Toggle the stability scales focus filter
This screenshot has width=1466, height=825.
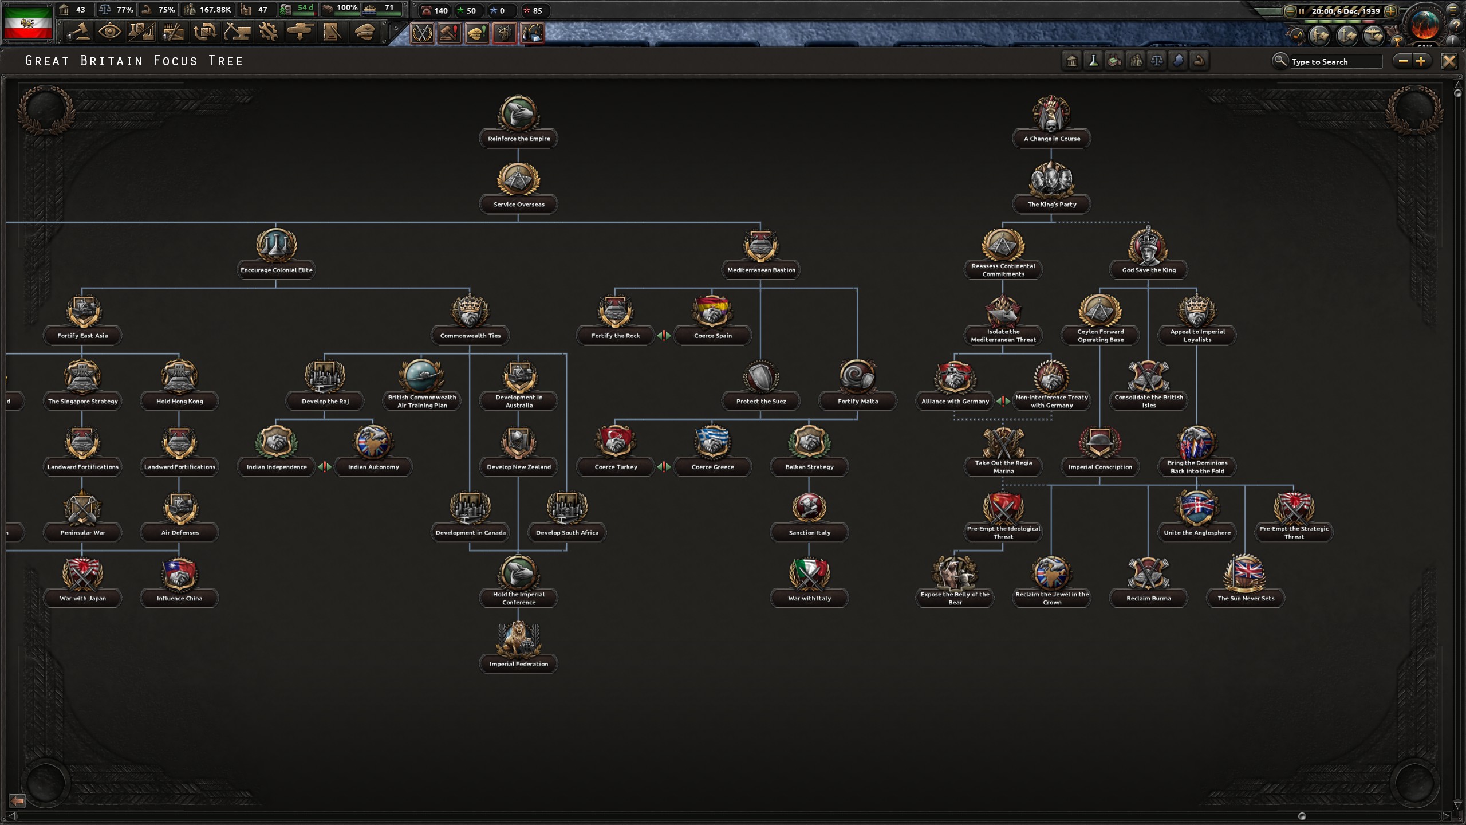[1157, 61]
